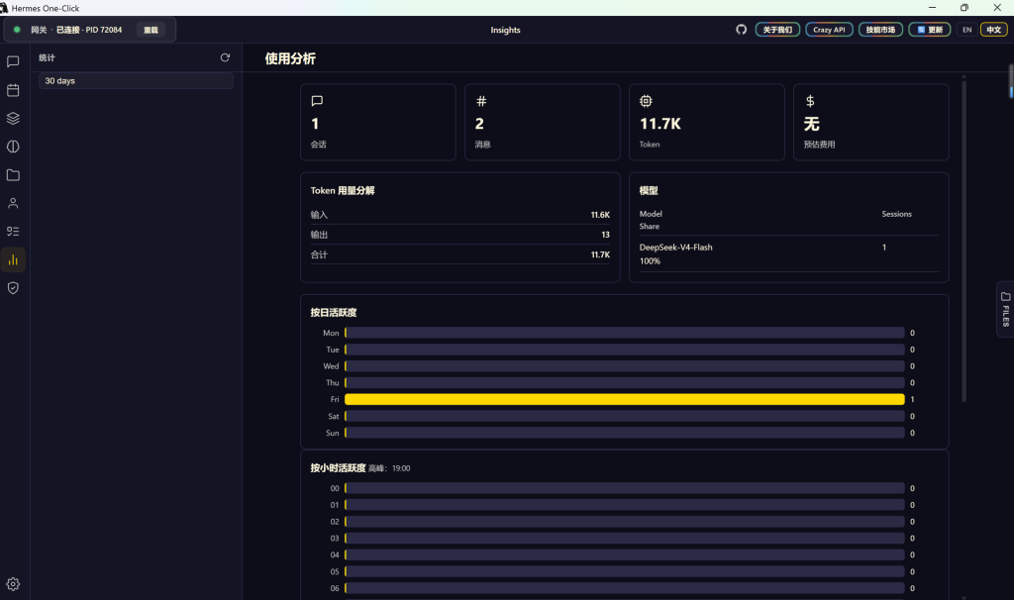This screenshot has height=600, width=1014.
Task: Click the green gateway connection indicator
Action: (x=17, y=30)
